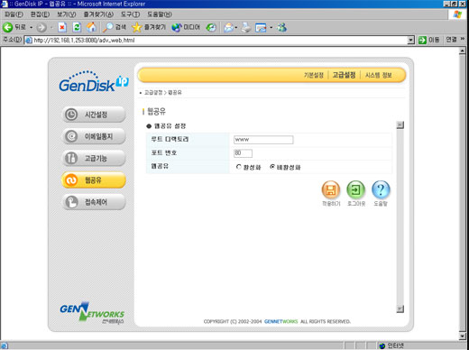
Task: Open the Mail icon dropdown arrow
Action: click(x=236, y=28)
